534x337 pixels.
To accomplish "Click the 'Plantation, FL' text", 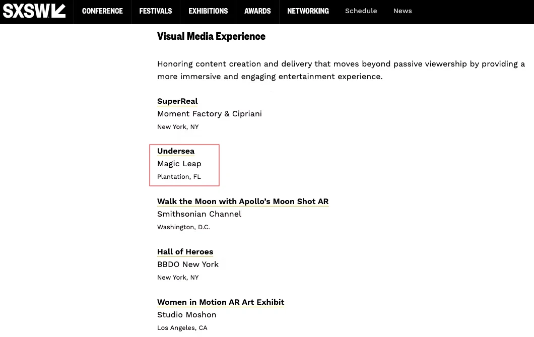I will point(179,177).
